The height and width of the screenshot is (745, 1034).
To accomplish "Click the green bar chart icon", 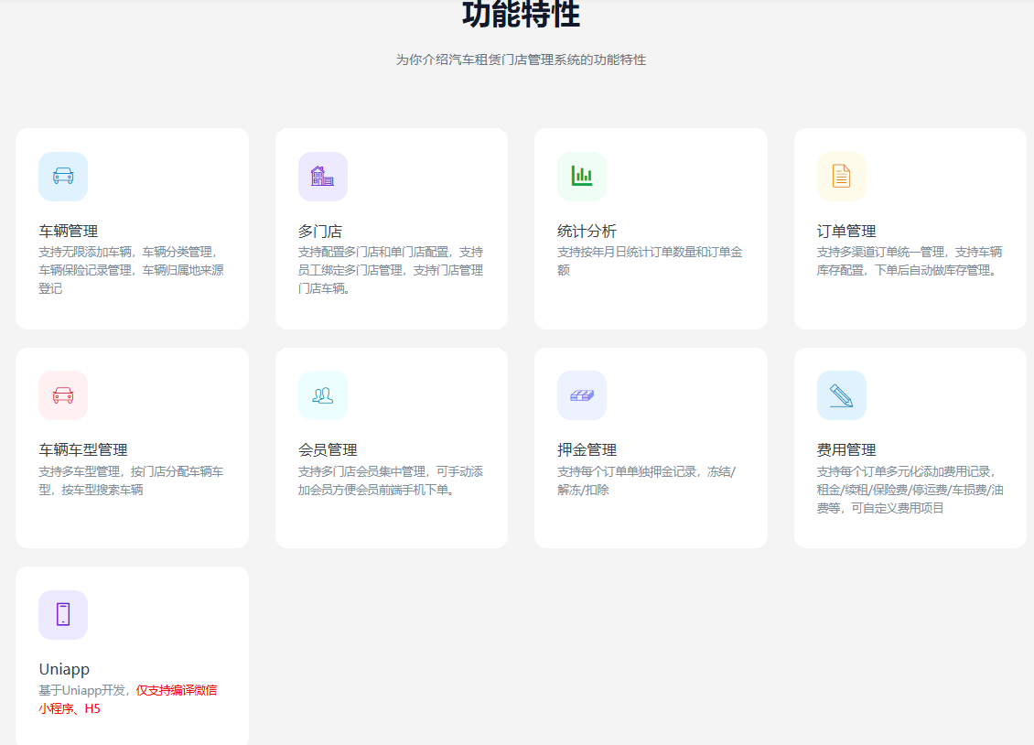I will coord(582,176).
